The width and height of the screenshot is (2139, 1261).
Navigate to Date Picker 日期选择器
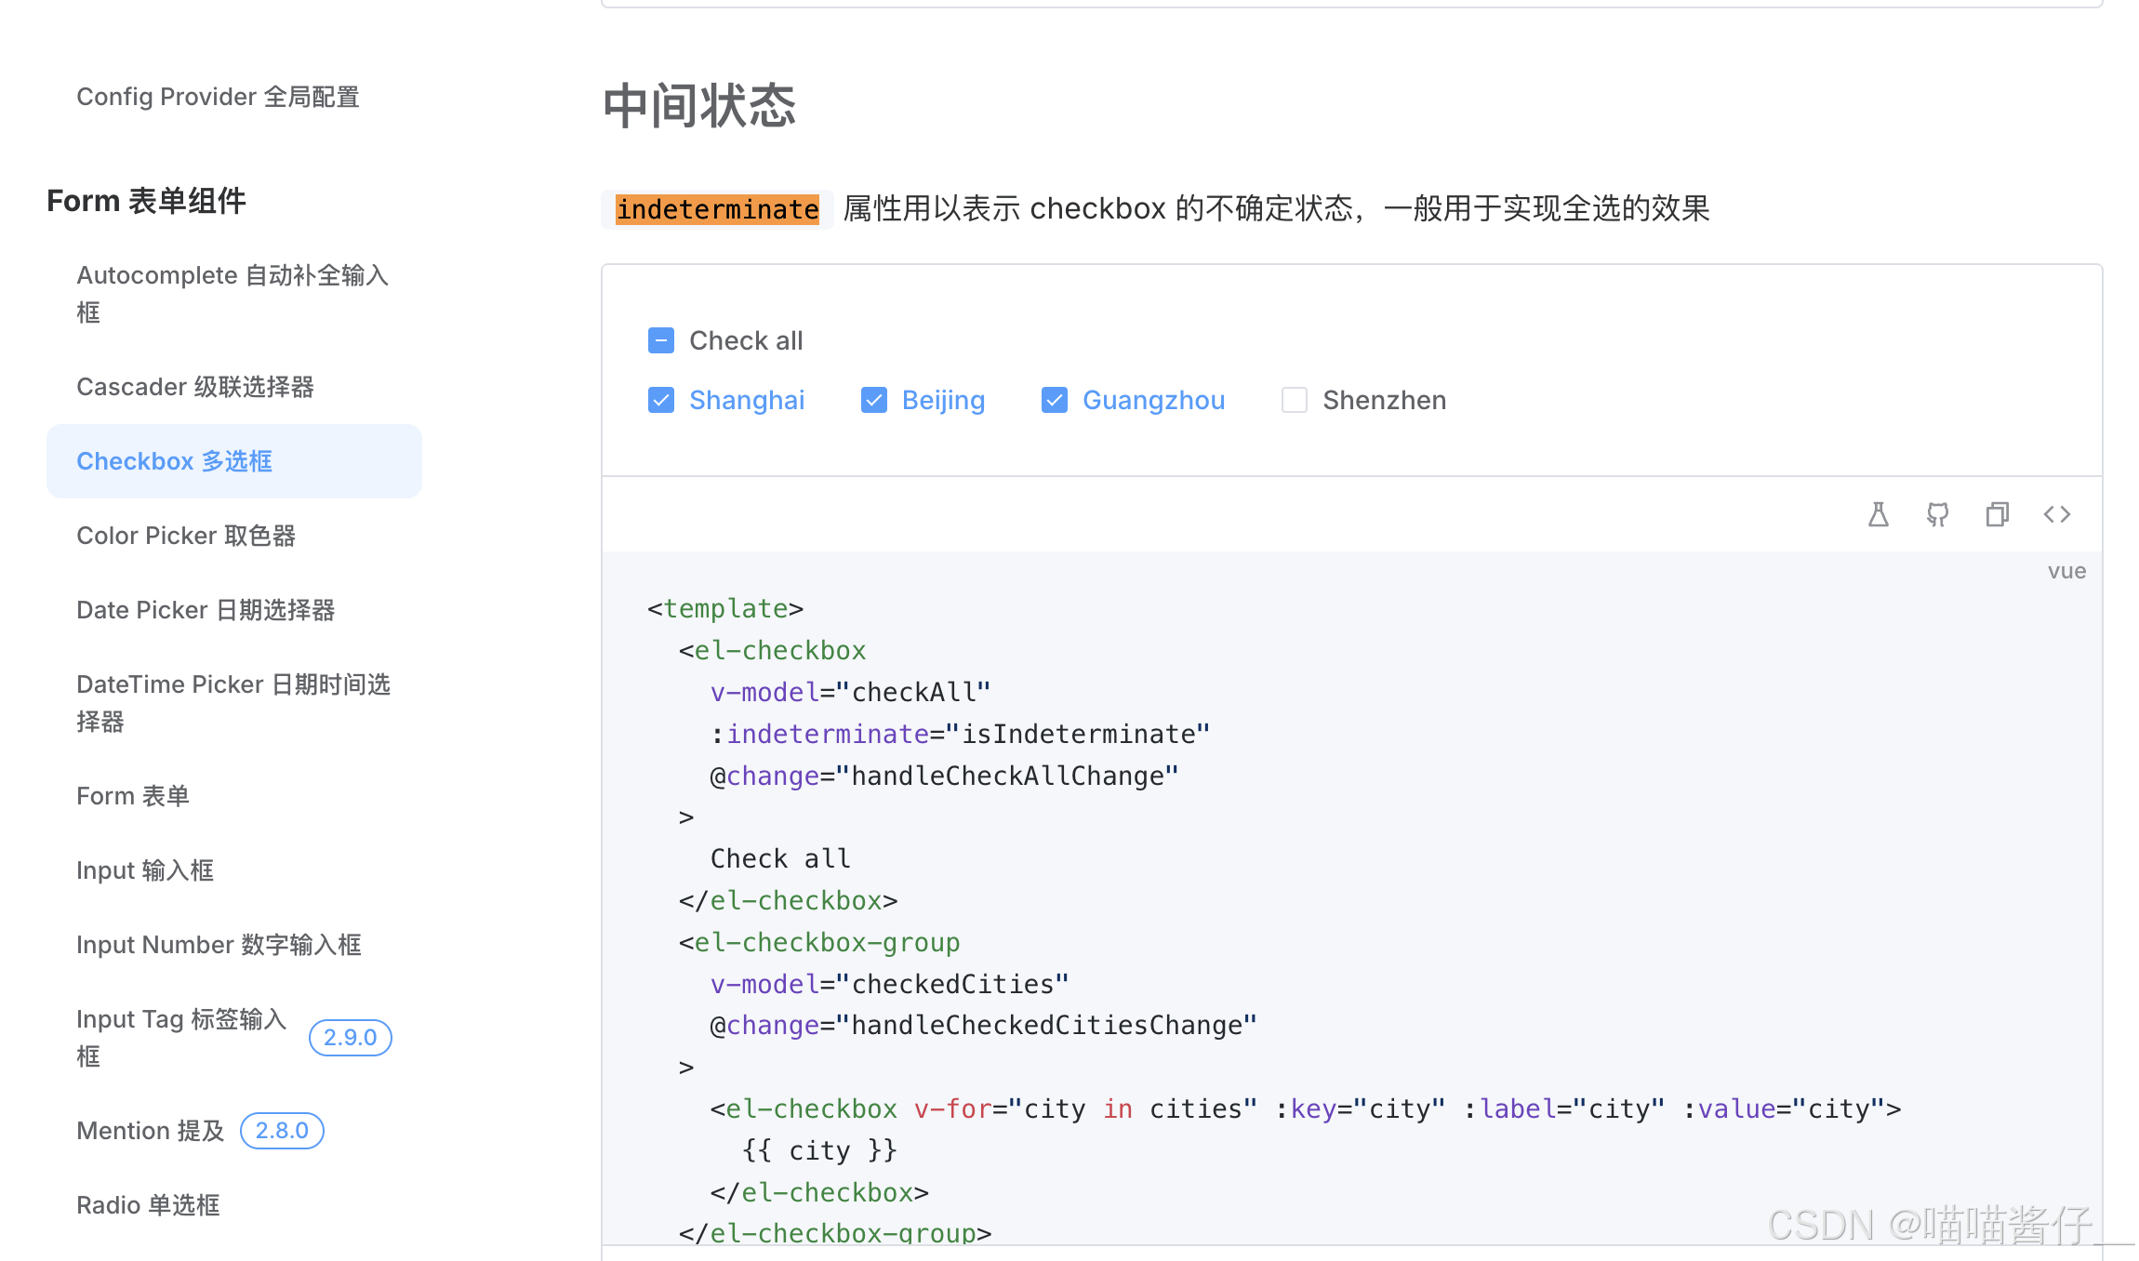[206, 610]
